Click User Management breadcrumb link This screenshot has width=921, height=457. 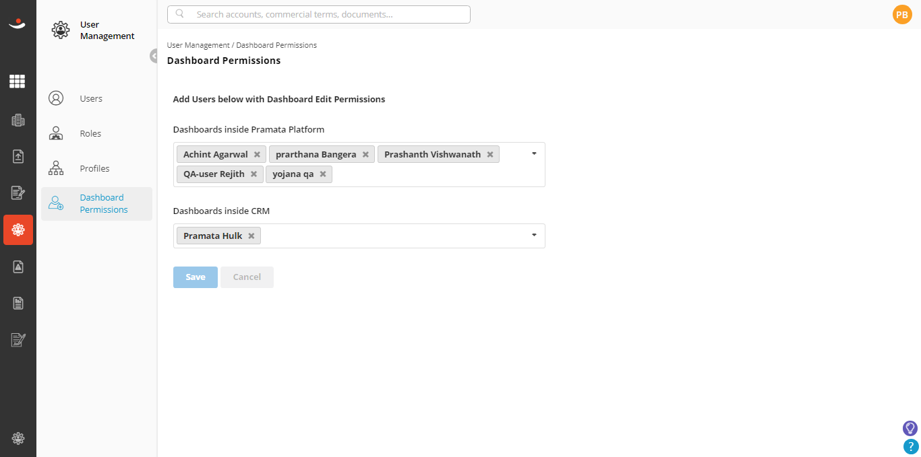click(x=198, y=45)
